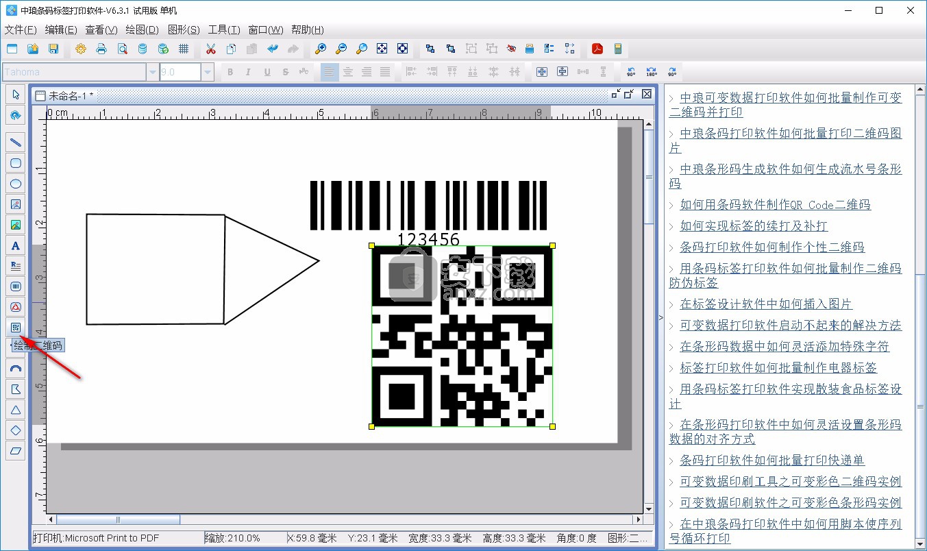The image size is (927, 551).
Task: Select the triangle shape tool
Action: [16, 410]
